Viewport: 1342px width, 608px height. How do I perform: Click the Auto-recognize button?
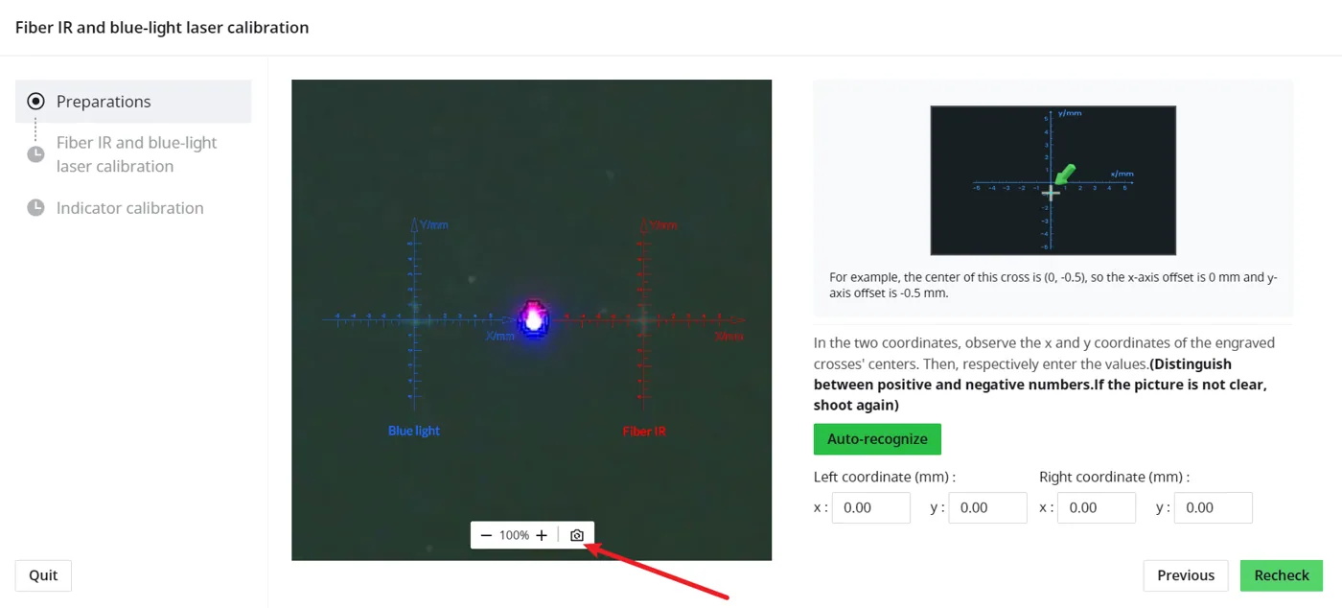[x=877, y=439]
